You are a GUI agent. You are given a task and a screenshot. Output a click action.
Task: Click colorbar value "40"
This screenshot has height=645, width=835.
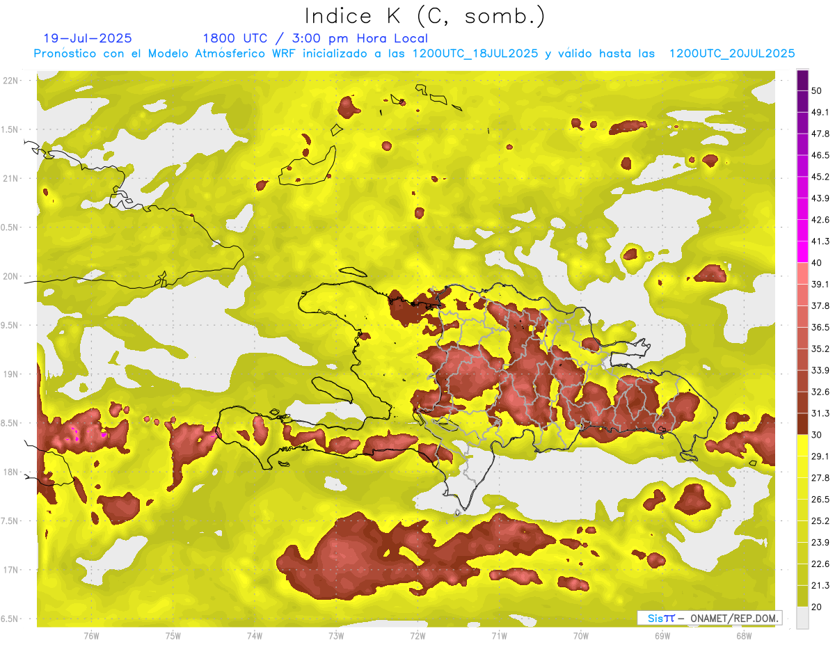click(x=817, y=263)
